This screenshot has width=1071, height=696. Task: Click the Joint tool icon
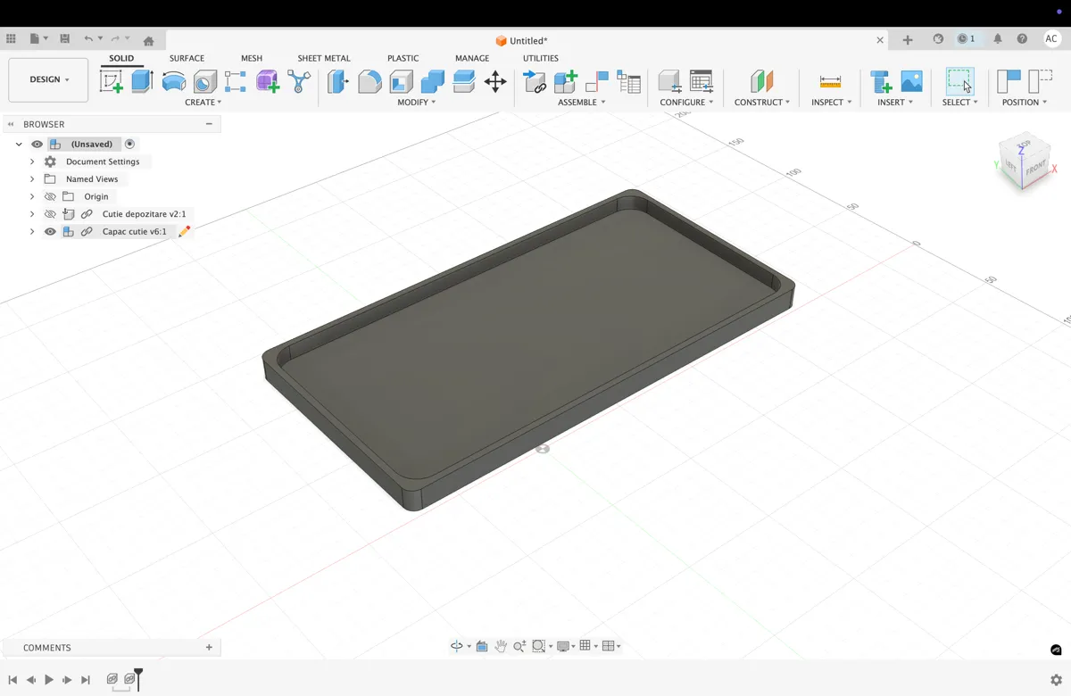(x=597, y=81)
